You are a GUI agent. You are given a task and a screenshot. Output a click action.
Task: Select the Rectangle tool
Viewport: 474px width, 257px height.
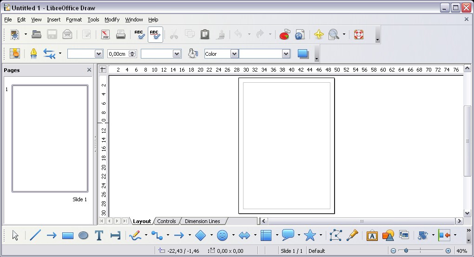(x=68, y=235)
